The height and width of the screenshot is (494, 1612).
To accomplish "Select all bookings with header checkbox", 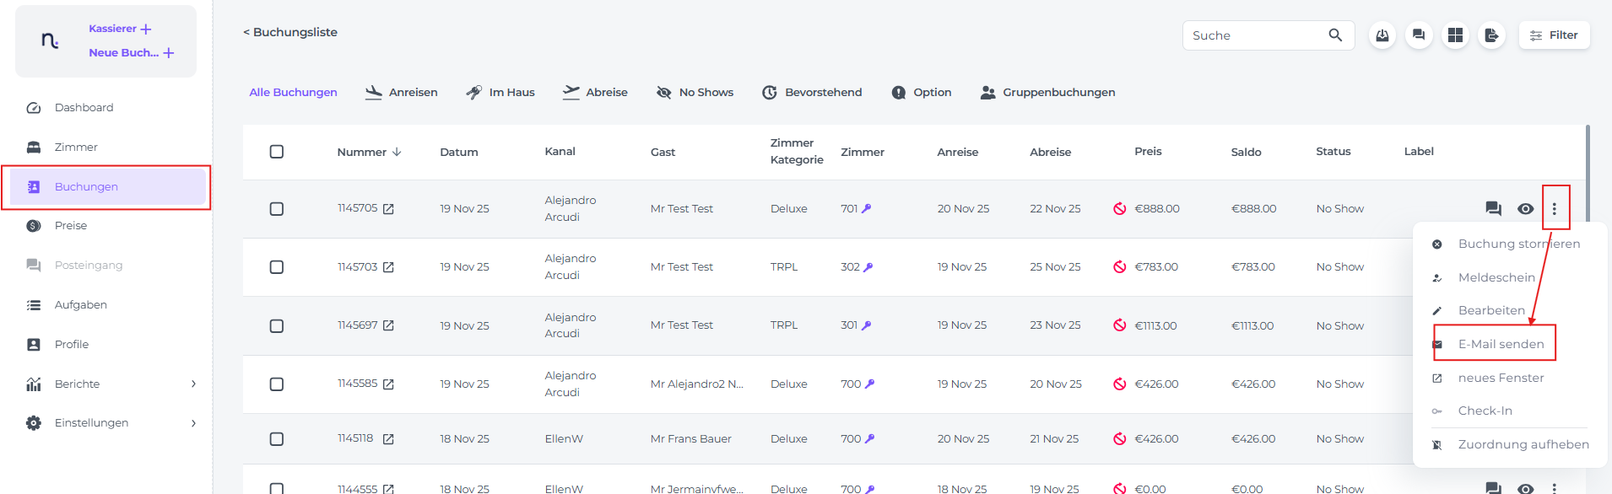I will (276, 152).
